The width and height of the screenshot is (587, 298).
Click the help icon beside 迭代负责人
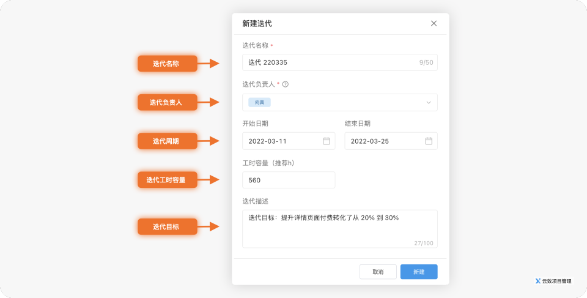point(285,84)
